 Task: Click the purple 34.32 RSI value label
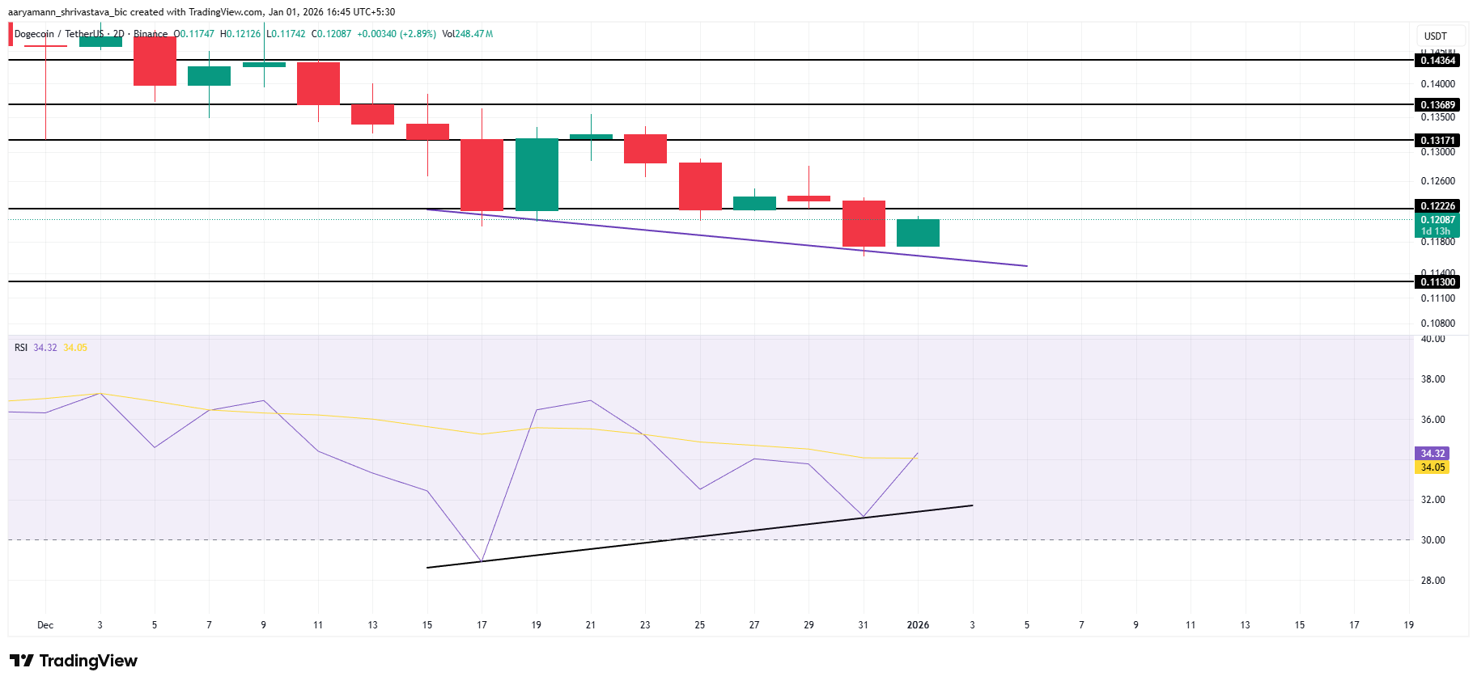point(1432,454)
